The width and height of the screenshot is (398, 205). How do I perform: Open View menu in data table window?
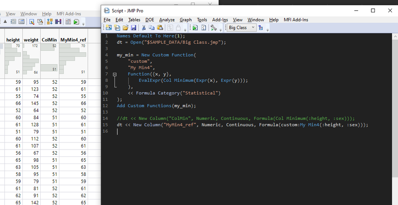click(11, 14)
